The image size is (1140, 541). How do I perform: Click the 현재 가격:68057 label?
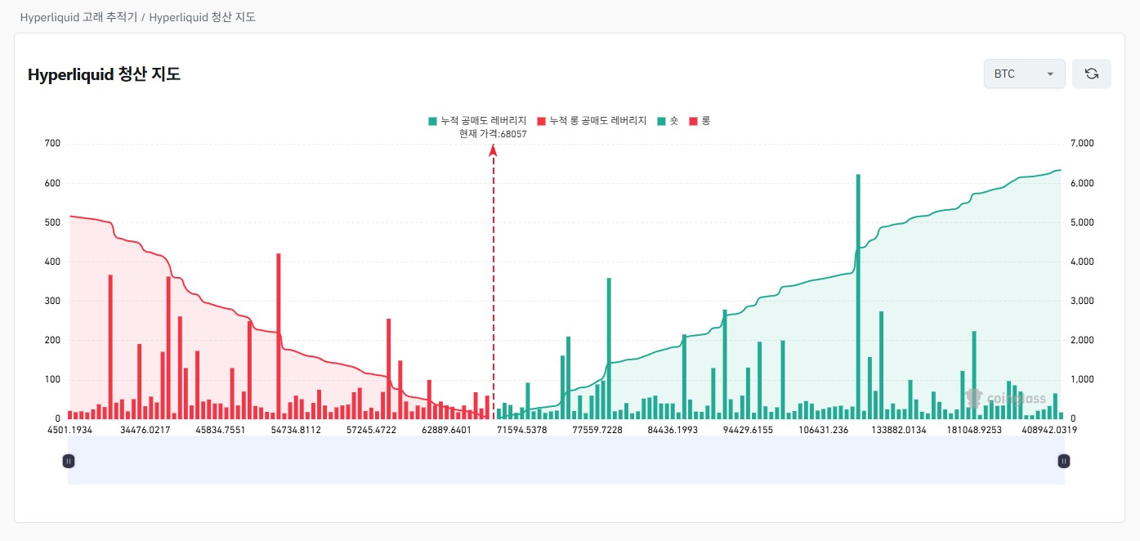(493, 133)
